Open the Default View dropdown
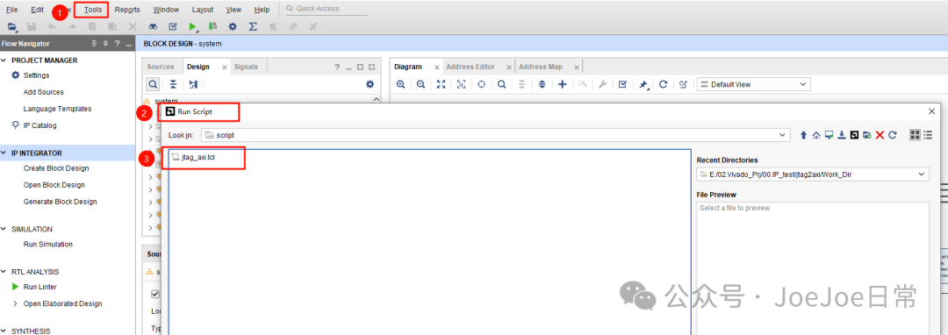The height and width of the screenshot is (335, 948). click(753, 84)
